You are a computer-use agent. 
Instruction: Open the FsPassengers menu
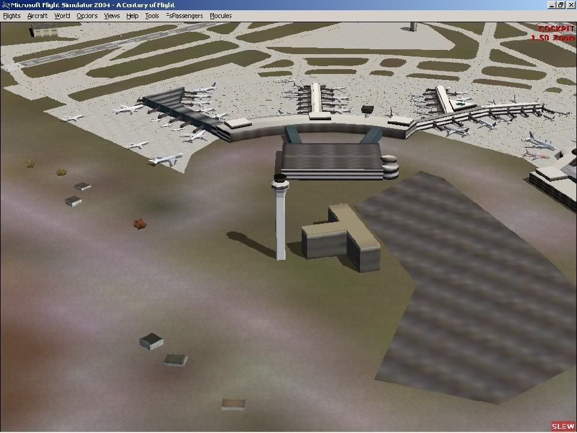coord(185,16)
